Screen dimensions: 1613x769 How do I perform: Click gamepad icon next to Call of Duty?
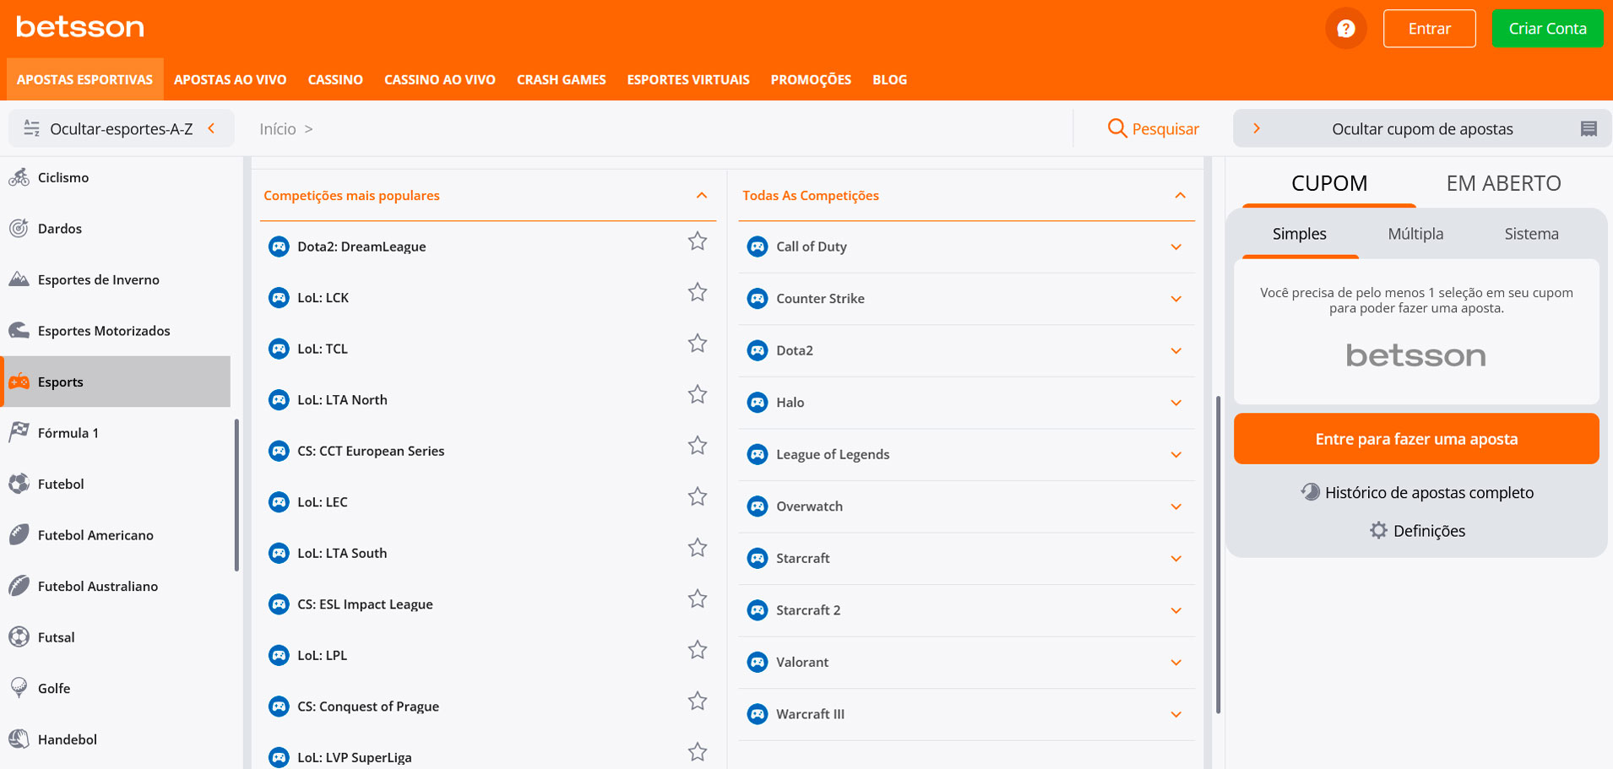point(758,246)
